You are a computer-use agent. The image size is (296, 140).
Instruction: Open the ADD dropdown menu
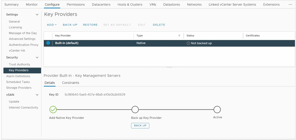pyautogui.click(x=52, y=25)
